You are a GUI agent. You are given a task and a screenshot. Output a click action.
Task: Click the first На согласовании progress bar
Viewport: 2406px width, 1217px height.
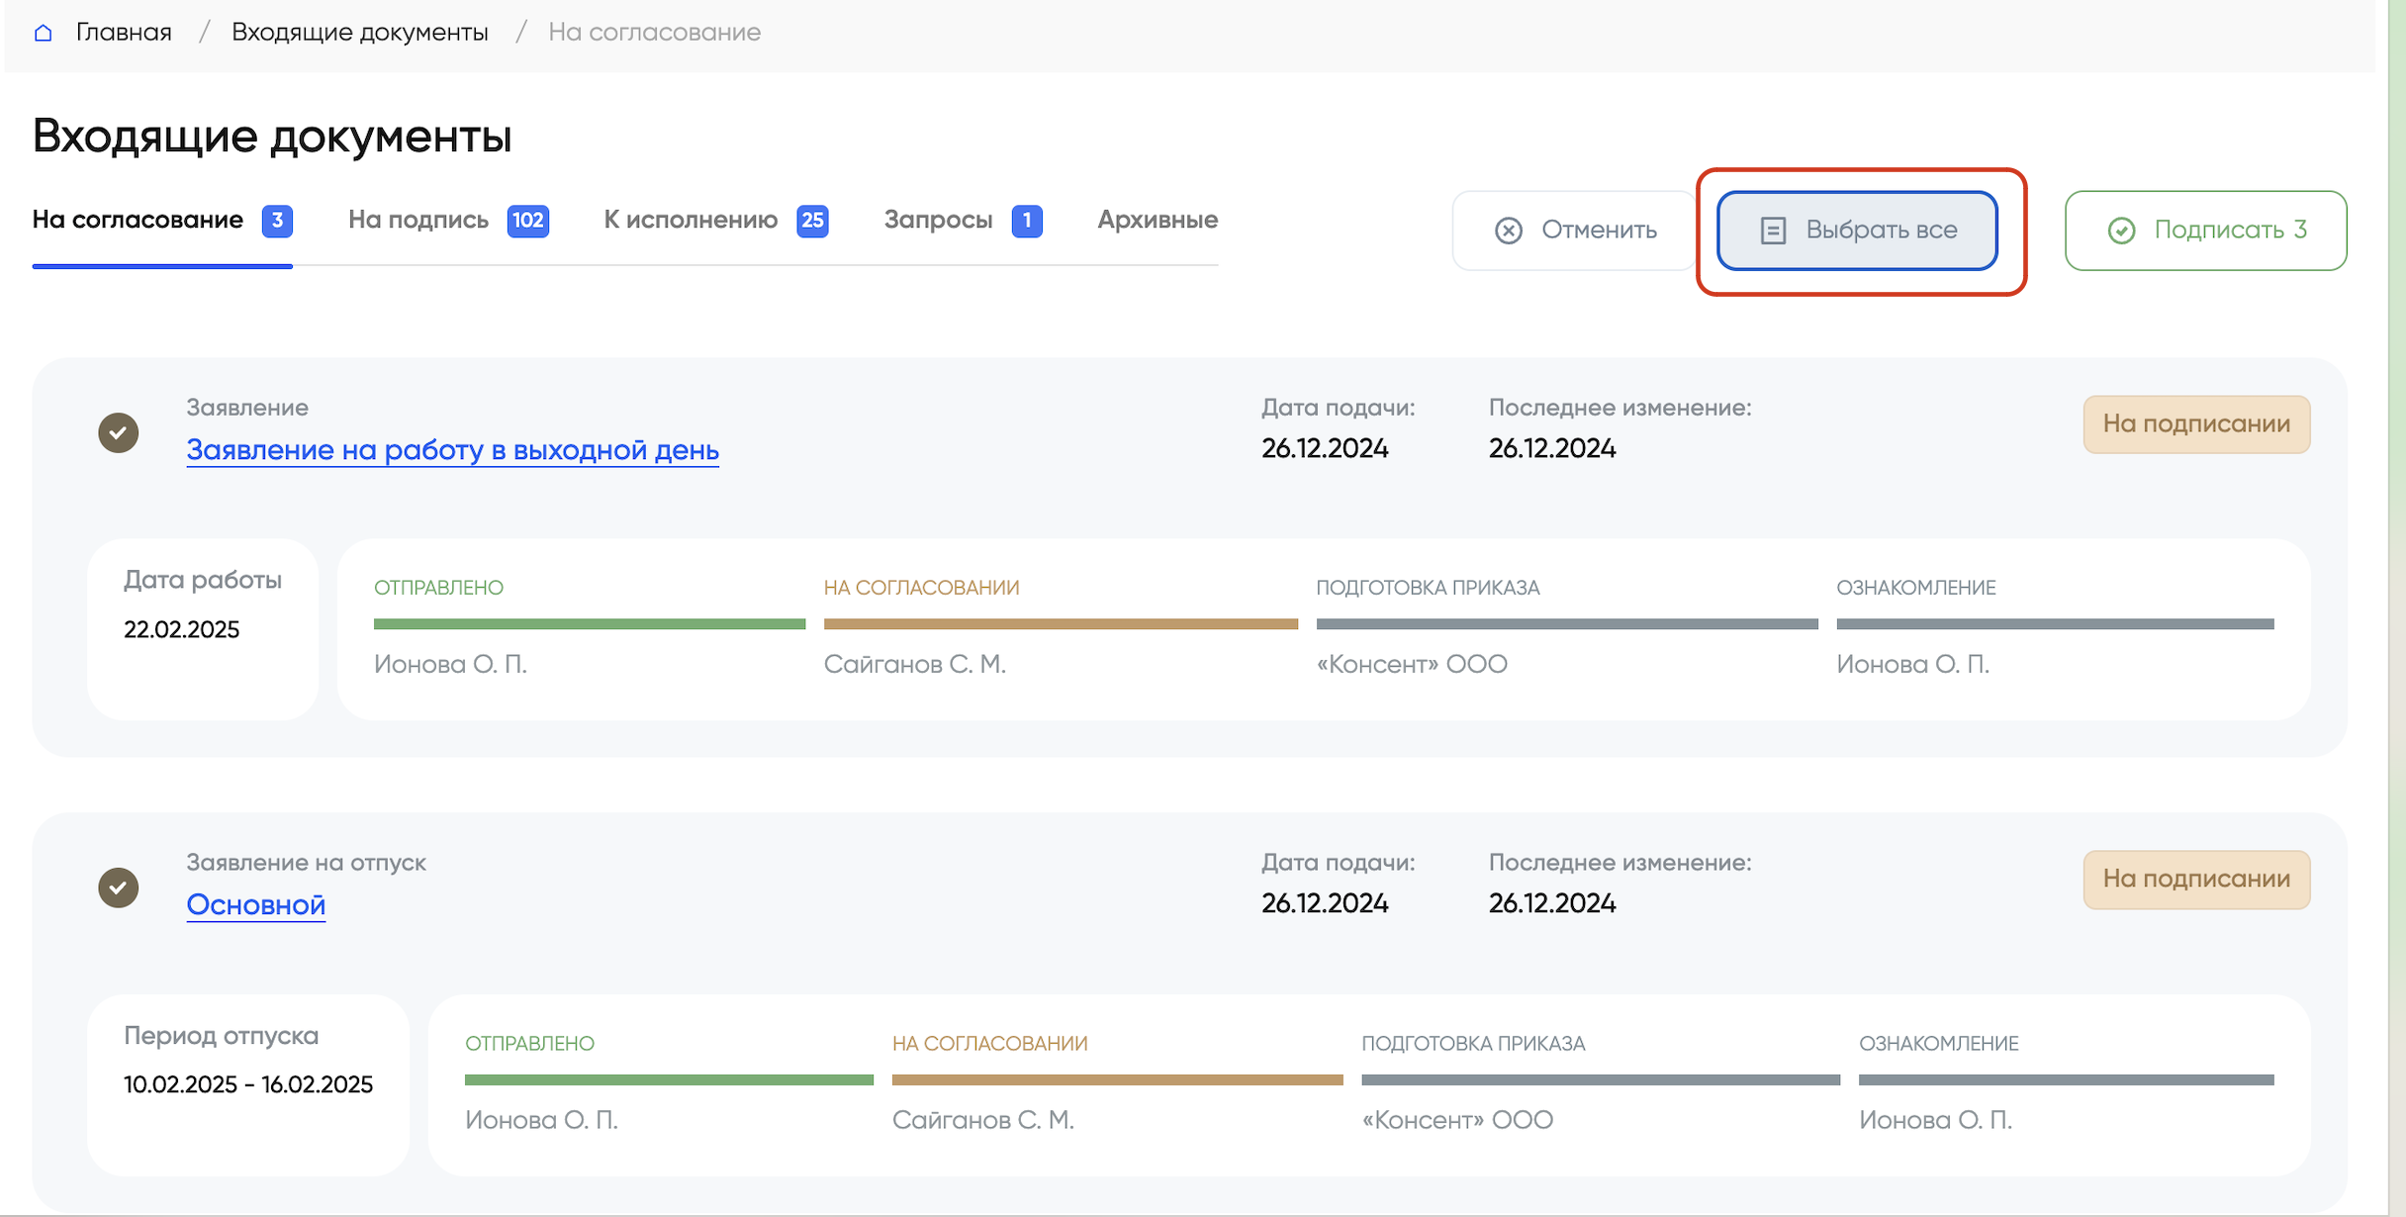point(1060,624)
